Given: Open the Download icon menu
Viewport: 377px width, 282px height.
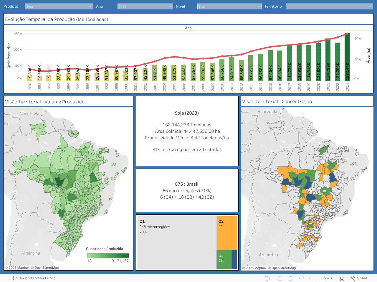Looking at the screenshot, I should tap(328, 278).
